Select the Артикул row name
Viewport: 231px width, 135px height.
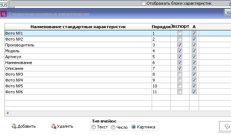pyautogui.click(x=13, y=57)
